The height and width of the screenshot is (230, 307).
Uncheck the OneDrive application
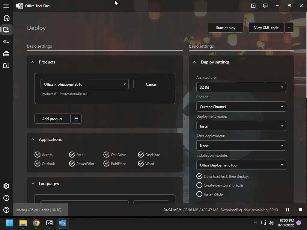point(115,155)
